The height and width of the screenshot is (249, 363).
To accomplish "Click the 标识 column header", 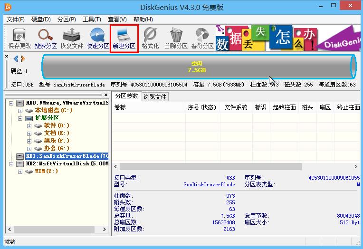I will coord(261,107).
